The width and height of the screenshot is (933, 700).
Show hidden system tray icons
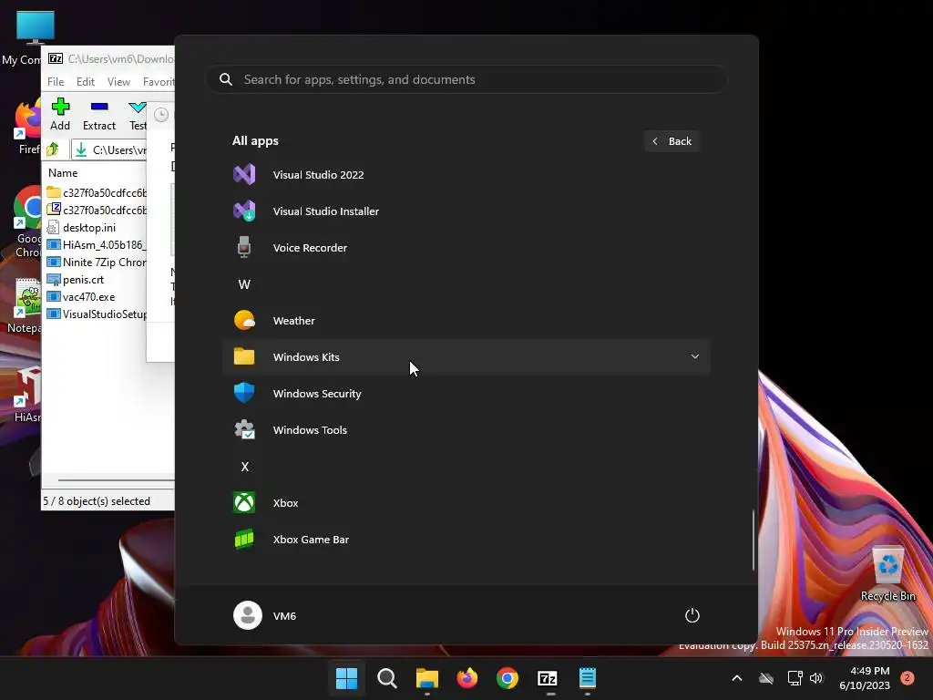click(x=736, y=678)
